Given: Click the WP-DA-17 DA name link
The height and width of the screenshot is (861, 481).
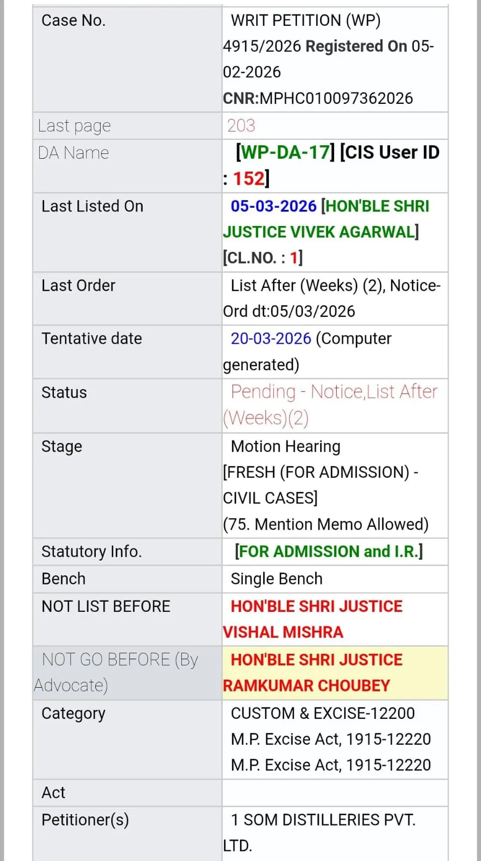Looking at the screenshot, I should coord(285,152).
